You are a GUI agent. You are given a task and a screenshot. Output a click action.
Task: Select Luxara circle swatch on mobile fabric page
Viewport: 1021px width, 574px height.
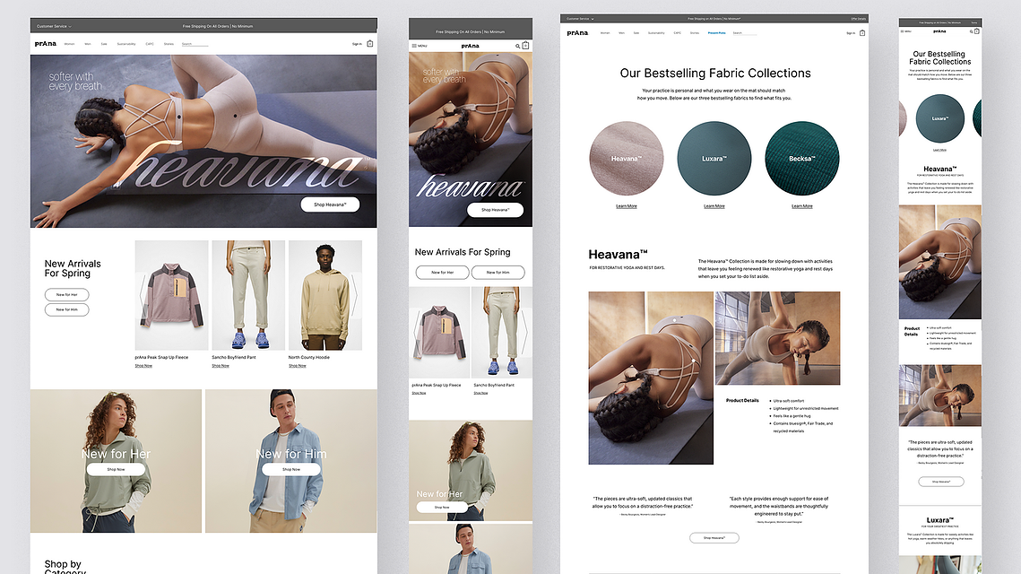(939, 118)
